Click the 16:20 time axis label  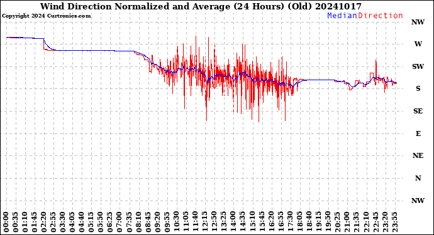(x=271, y=222)
